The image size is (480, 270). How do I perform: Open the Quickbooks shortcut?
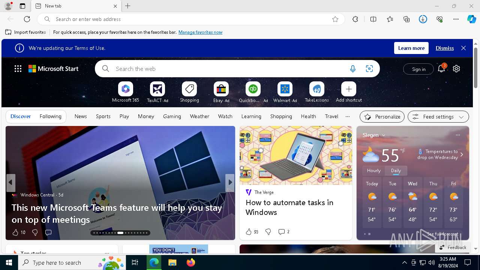click(x=253, y=92)
